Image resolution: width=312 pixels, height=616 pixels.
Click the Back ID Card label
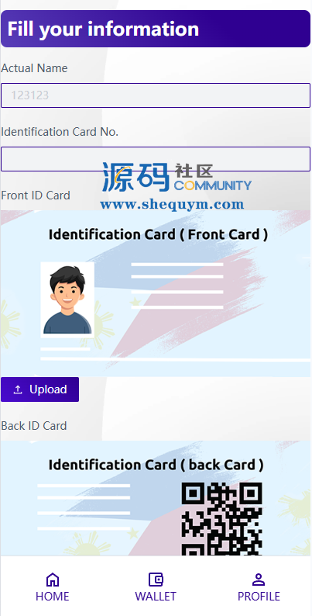[x=34, y=425]
